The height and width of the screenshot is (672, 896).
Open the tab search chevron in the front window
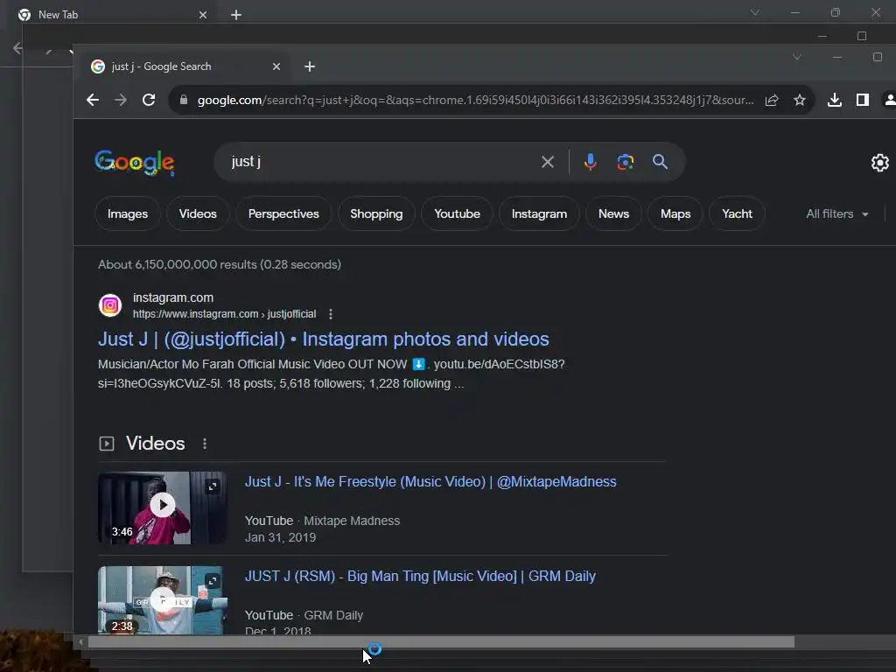[796, 57]
